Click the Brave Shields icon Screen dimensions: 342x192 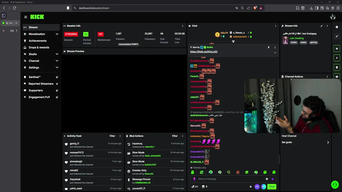click(255, 8)
